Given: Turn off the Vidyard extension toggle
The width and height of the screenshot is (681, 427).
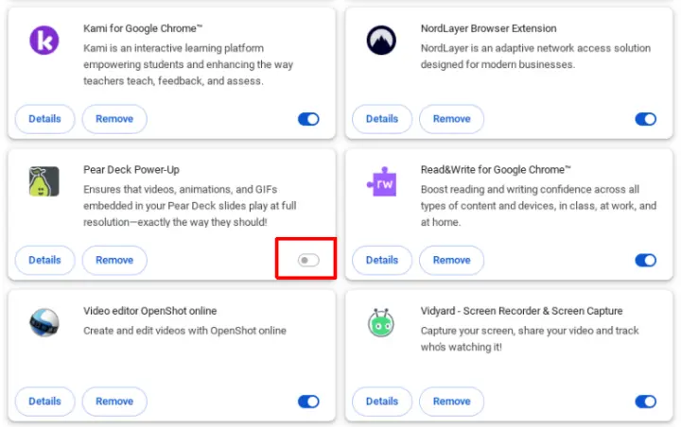Looking at the screenshot, I should pyautogui.click(x=645, y=401).
